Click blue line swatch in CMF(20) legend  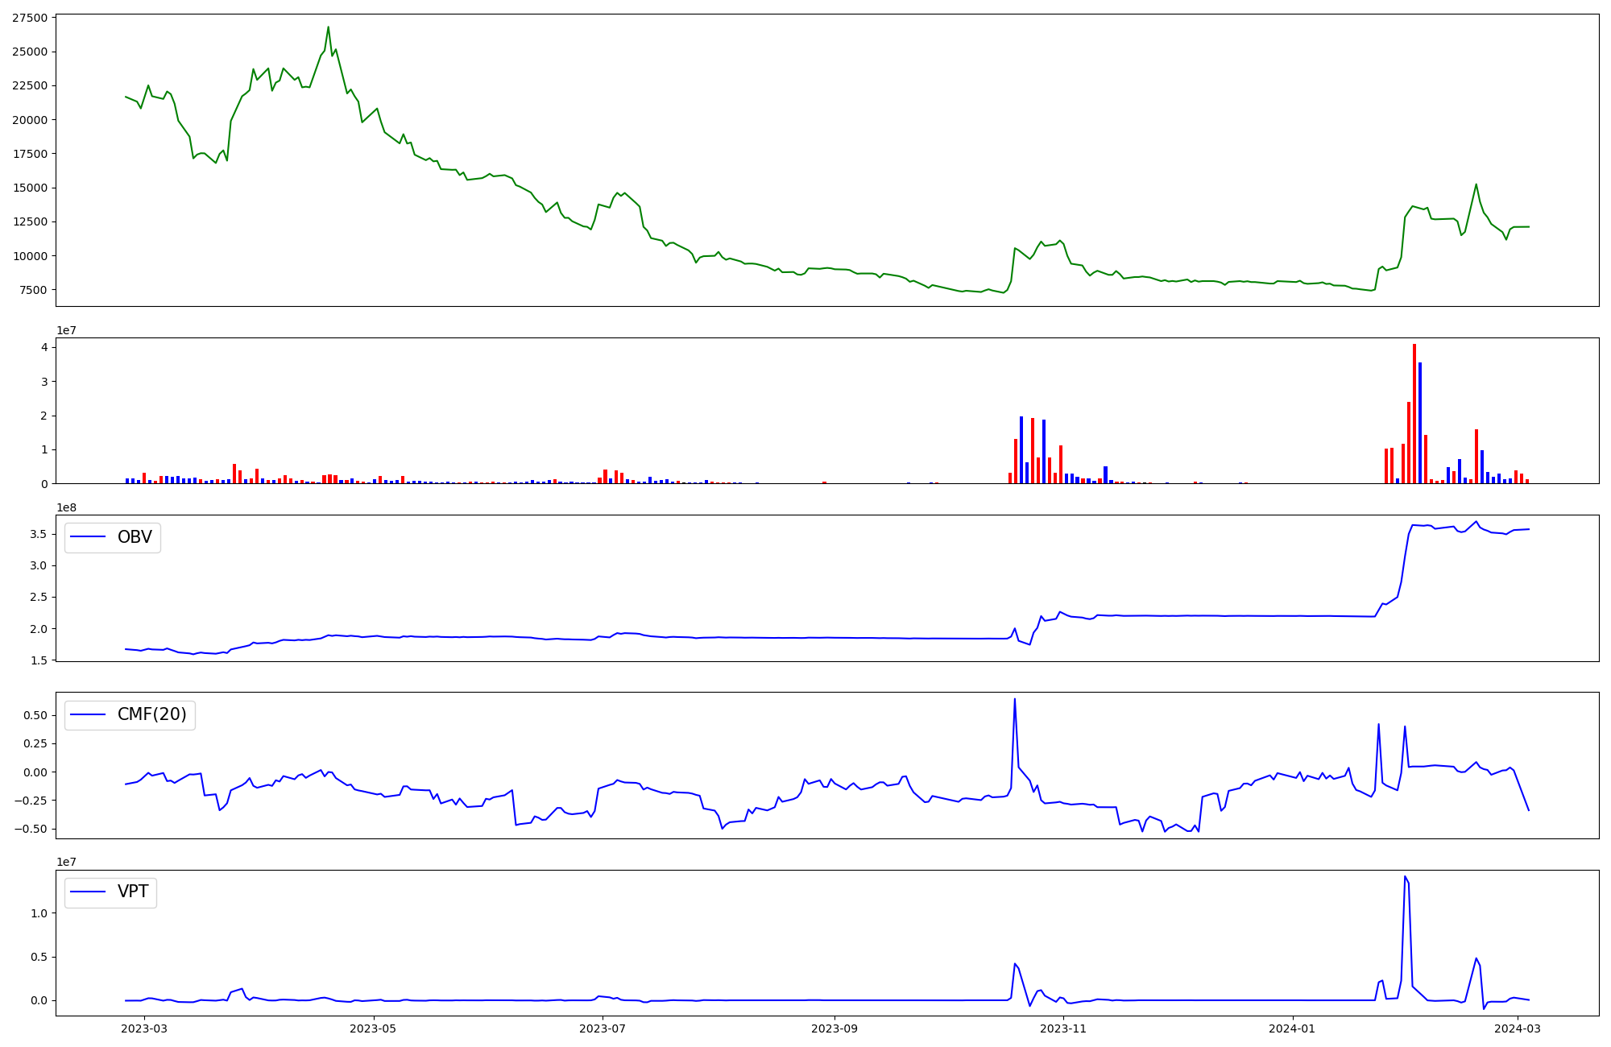coord(89,714)
